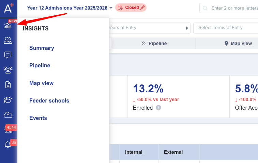This screenshot has height=163, width=258.
Task: Click the info icon beside Enrolled
Action: point(158,108)
